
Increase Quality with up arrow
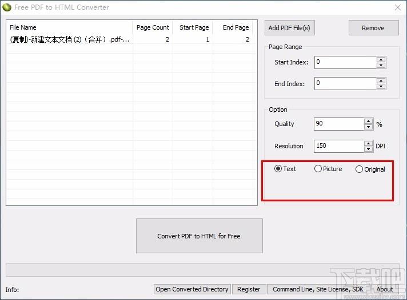tap(368, 121)
